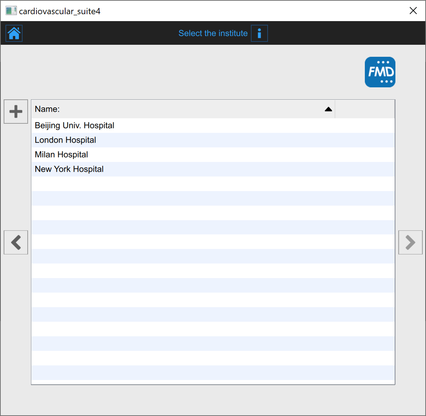Pick New York Hospital entry
The width and height of the screenshot is (426, 416).
tap(69, 169)
